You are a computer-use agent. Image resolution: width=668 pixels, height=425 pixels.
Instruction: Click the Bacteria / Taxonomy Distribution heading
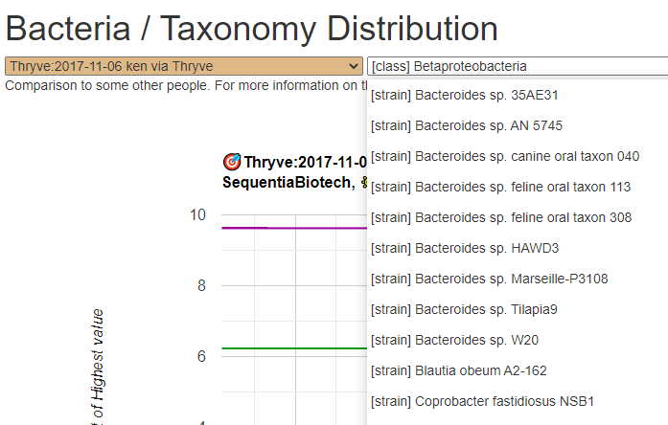(253, 29)
